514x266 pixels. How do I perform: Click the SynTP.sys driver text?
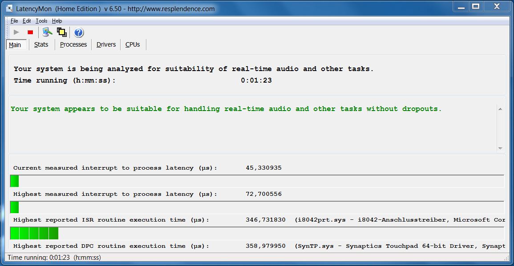(x=400, y=246)
